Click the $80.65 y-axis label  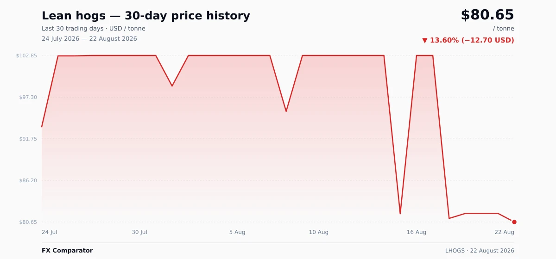[x=28, y=222]
